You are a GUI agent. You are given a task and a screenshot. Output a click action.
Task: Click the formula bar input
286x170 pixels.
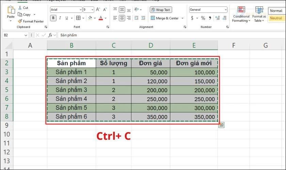point(172,35)
